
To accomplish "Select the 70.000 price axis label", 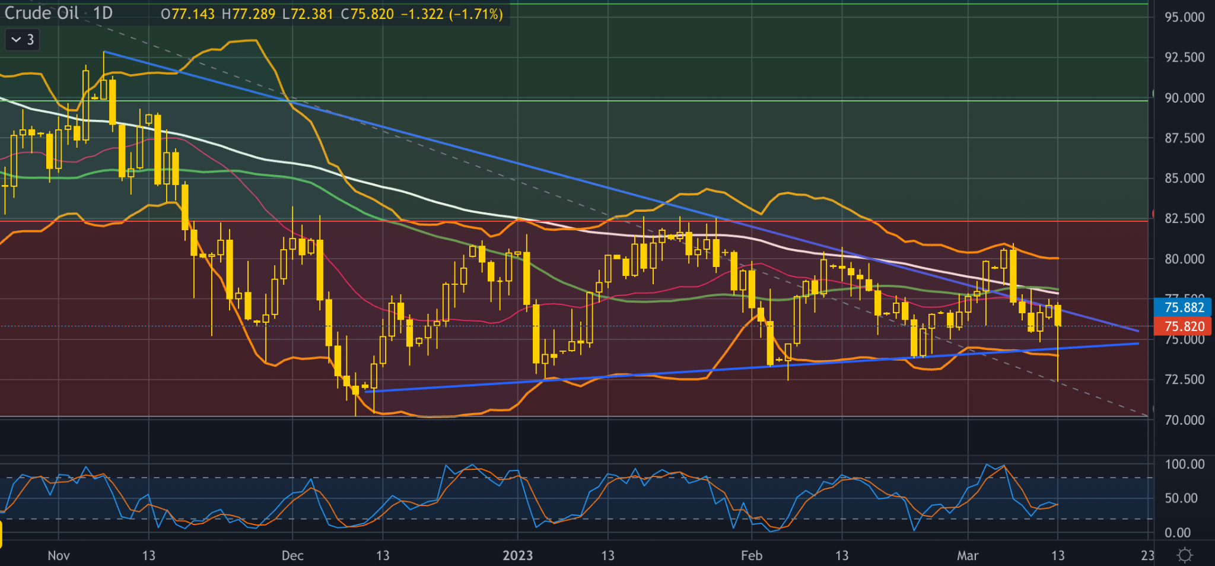I will (1185, 420).
